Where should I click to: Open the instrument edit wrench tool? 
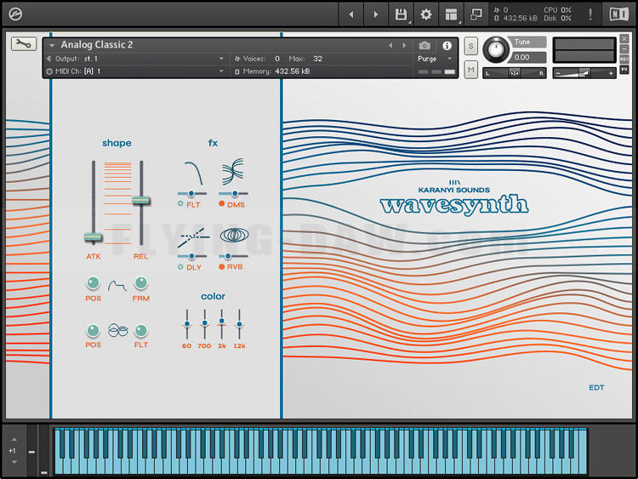click(x=23, y=44)
